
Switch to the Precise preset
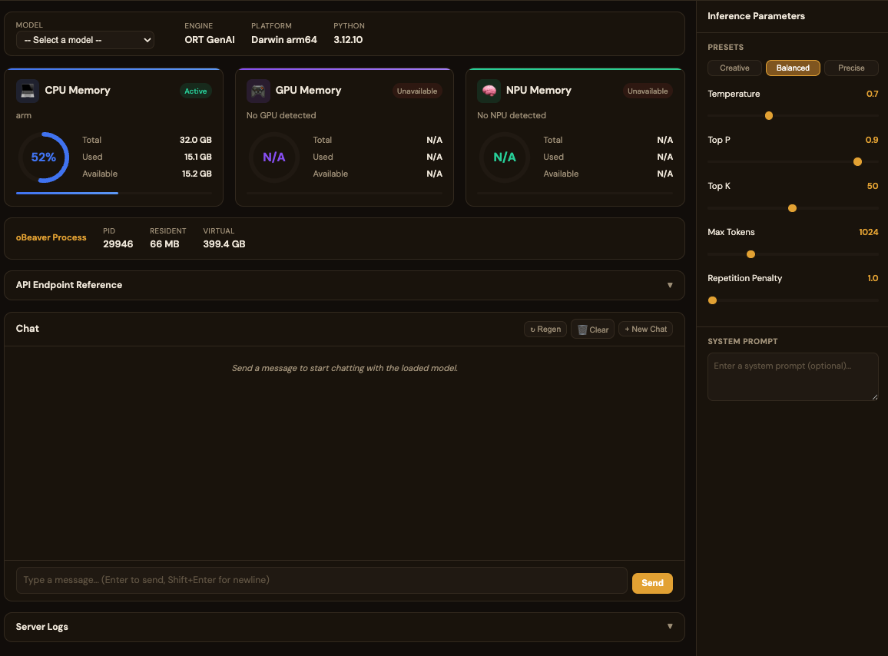(x=851, y=68)
